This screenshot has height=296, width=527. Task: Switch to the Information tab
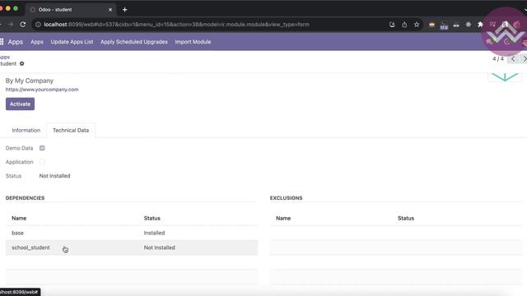pos(26,130)
